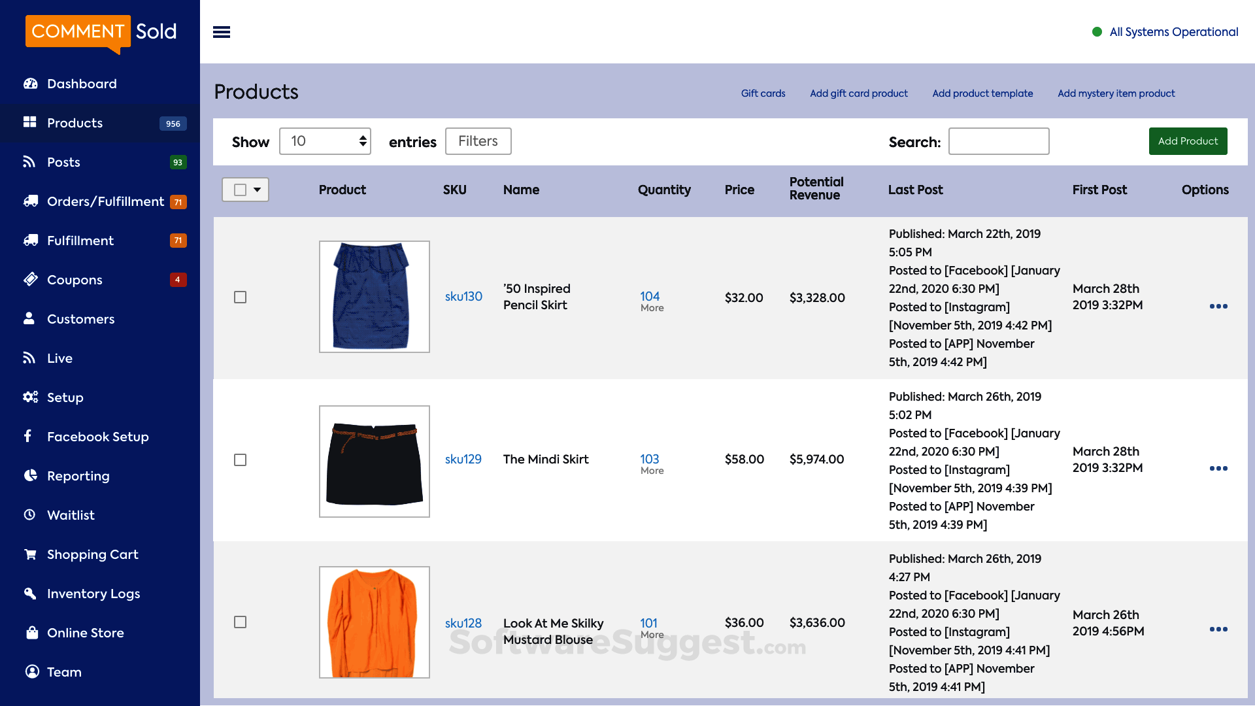The image size is (1255, 706).
Task: Open options dots for The Mindi Skirt
Action: coord(1218,468)
